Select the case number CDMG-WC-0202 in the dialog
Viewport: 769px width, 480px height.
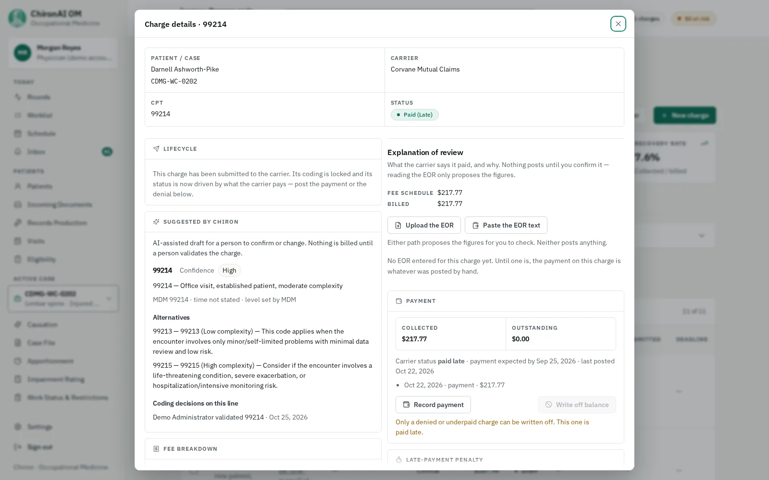(174, 81)
